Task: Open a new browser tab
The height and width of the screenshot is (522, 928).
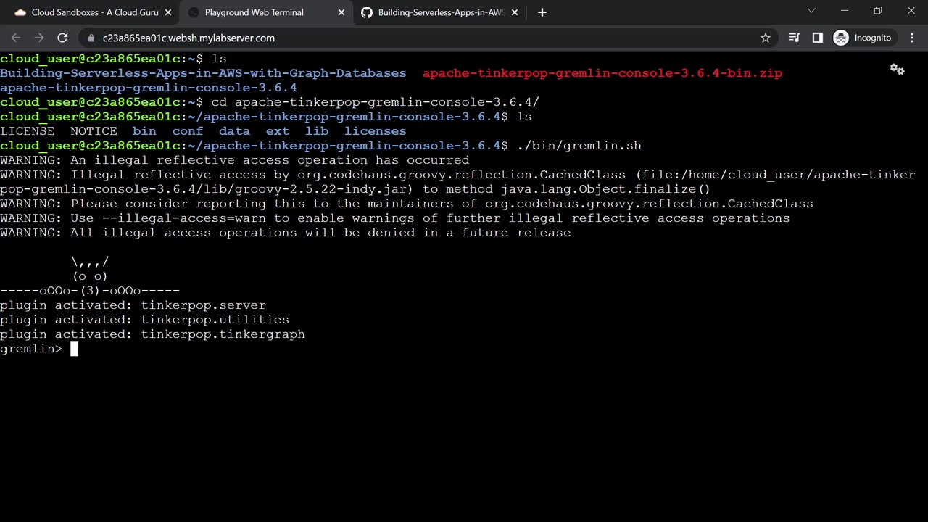Action: pyautogui.click(x=542, y=12)
